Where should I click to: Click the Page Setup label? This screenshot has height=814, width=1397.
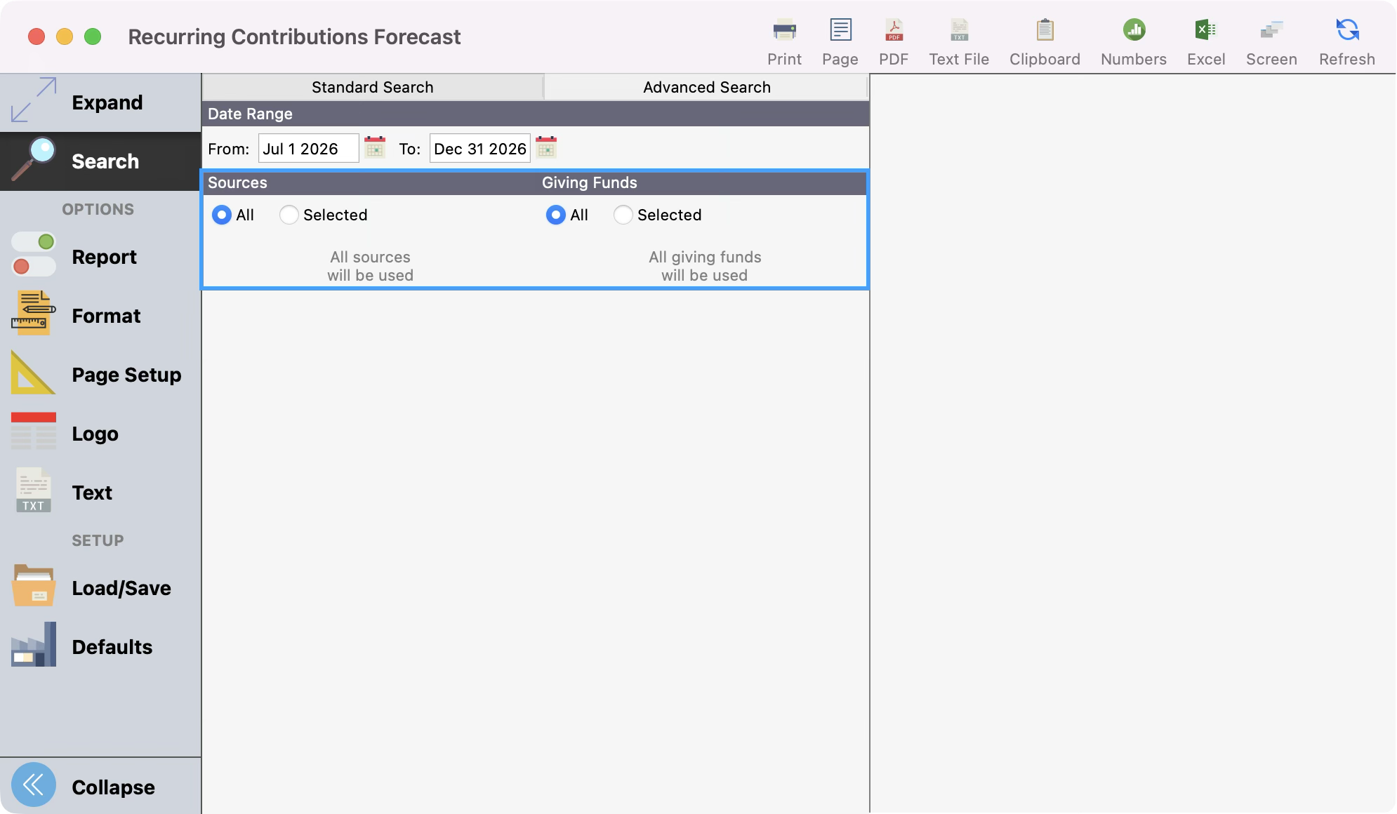coord(126,375)
